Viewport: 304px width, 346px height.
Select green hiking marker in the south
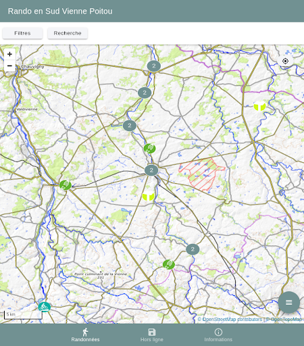(x=169, y=264)
